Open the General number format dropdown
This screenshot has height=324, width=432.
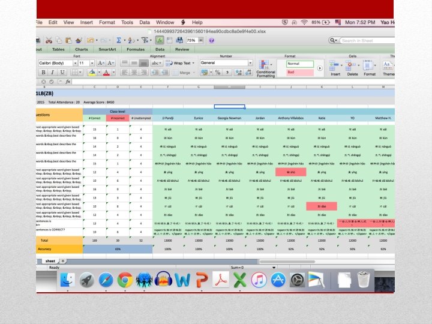250,63
